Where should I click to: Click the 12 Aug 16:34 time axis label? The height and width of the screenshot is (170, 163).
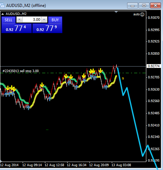(x=77, y=165)
